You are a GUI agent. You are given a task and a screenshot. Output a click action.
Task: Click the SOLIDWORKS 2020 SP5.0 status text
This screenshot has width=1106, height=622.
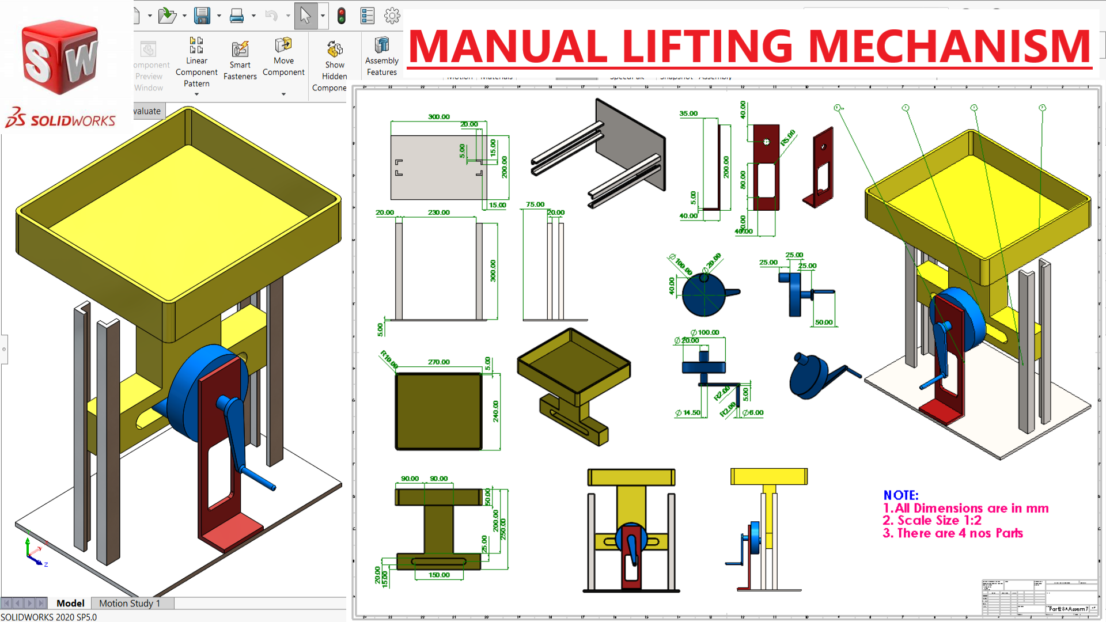pos(48,617)
